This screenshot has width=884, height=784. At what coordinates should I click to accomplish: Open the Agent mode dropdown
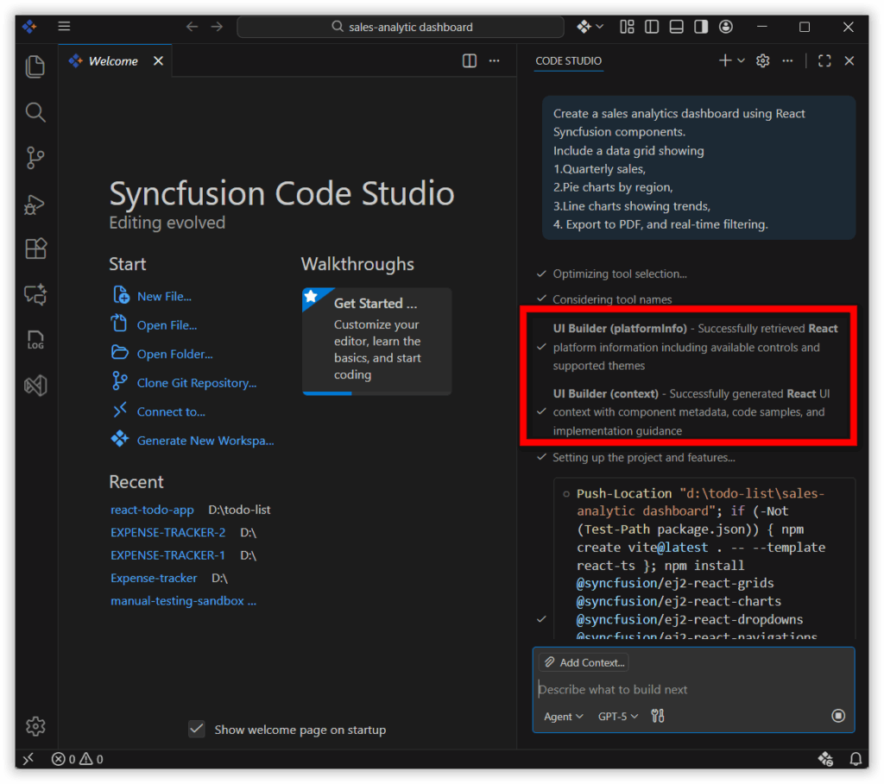pyautogui.click(x=562, y=716)
